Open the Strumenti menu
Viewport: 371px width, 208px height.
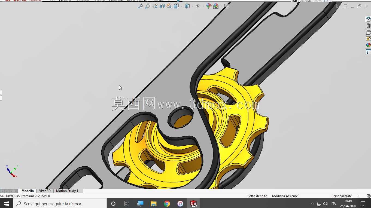click(116, 1)
